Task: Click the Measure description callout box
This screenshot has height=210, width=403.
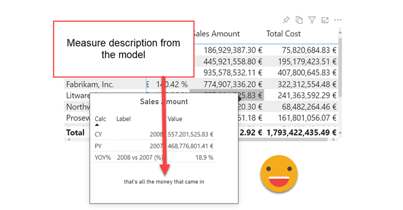Action: (123, 49)
